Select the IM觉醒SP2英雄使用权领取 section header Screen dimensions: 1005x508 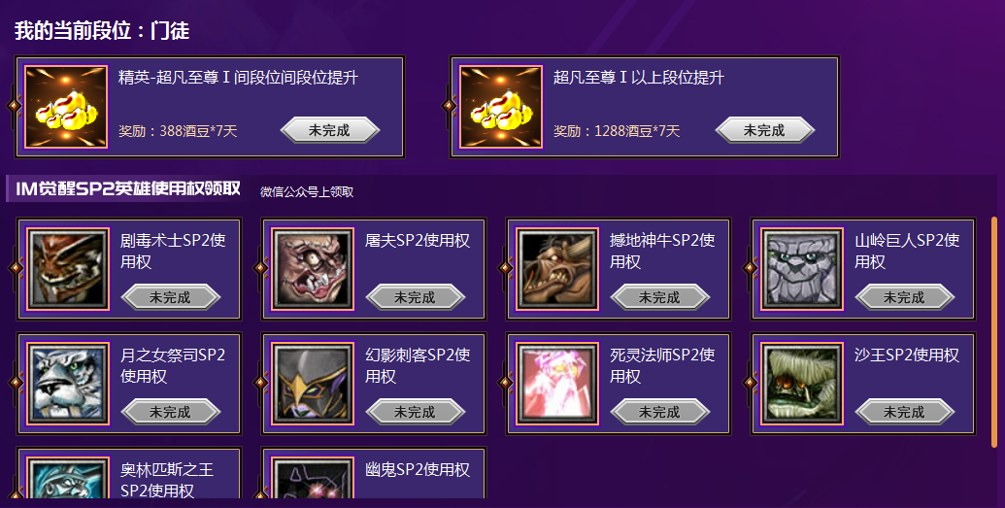(x=127, y=188)
